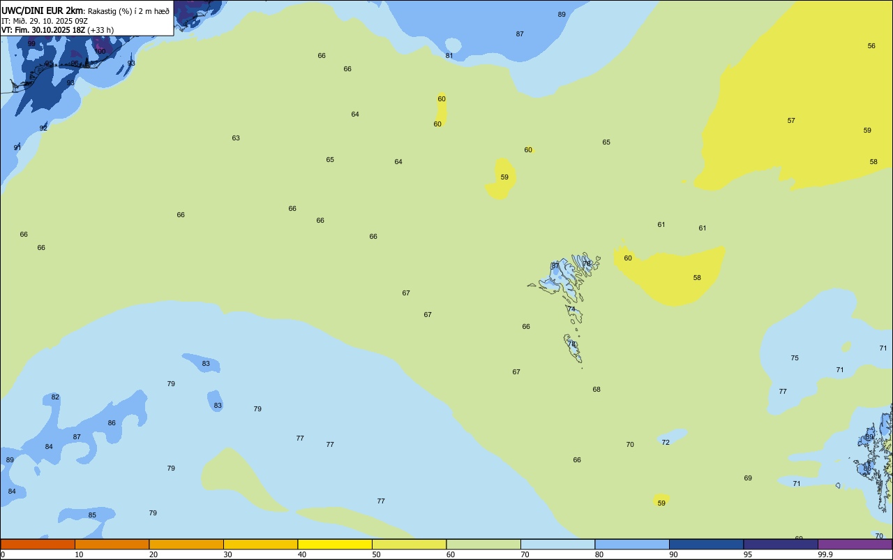Select the map value 92
This screenshot has width=893, height=560.
click(x=43, y=128)
